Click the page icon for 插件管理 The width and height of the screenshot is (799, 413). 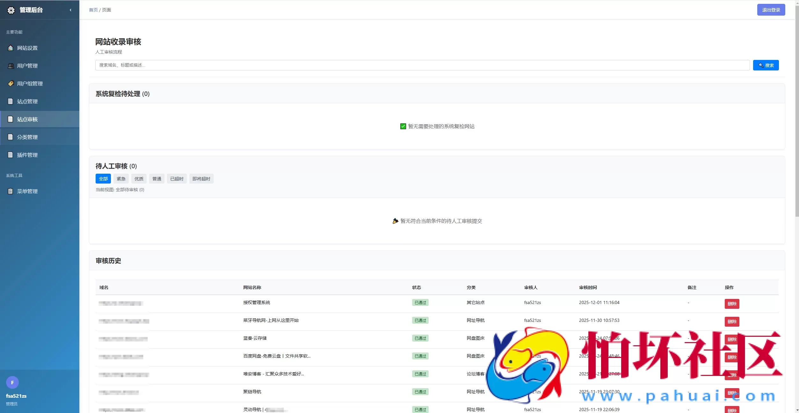point(11,155)
